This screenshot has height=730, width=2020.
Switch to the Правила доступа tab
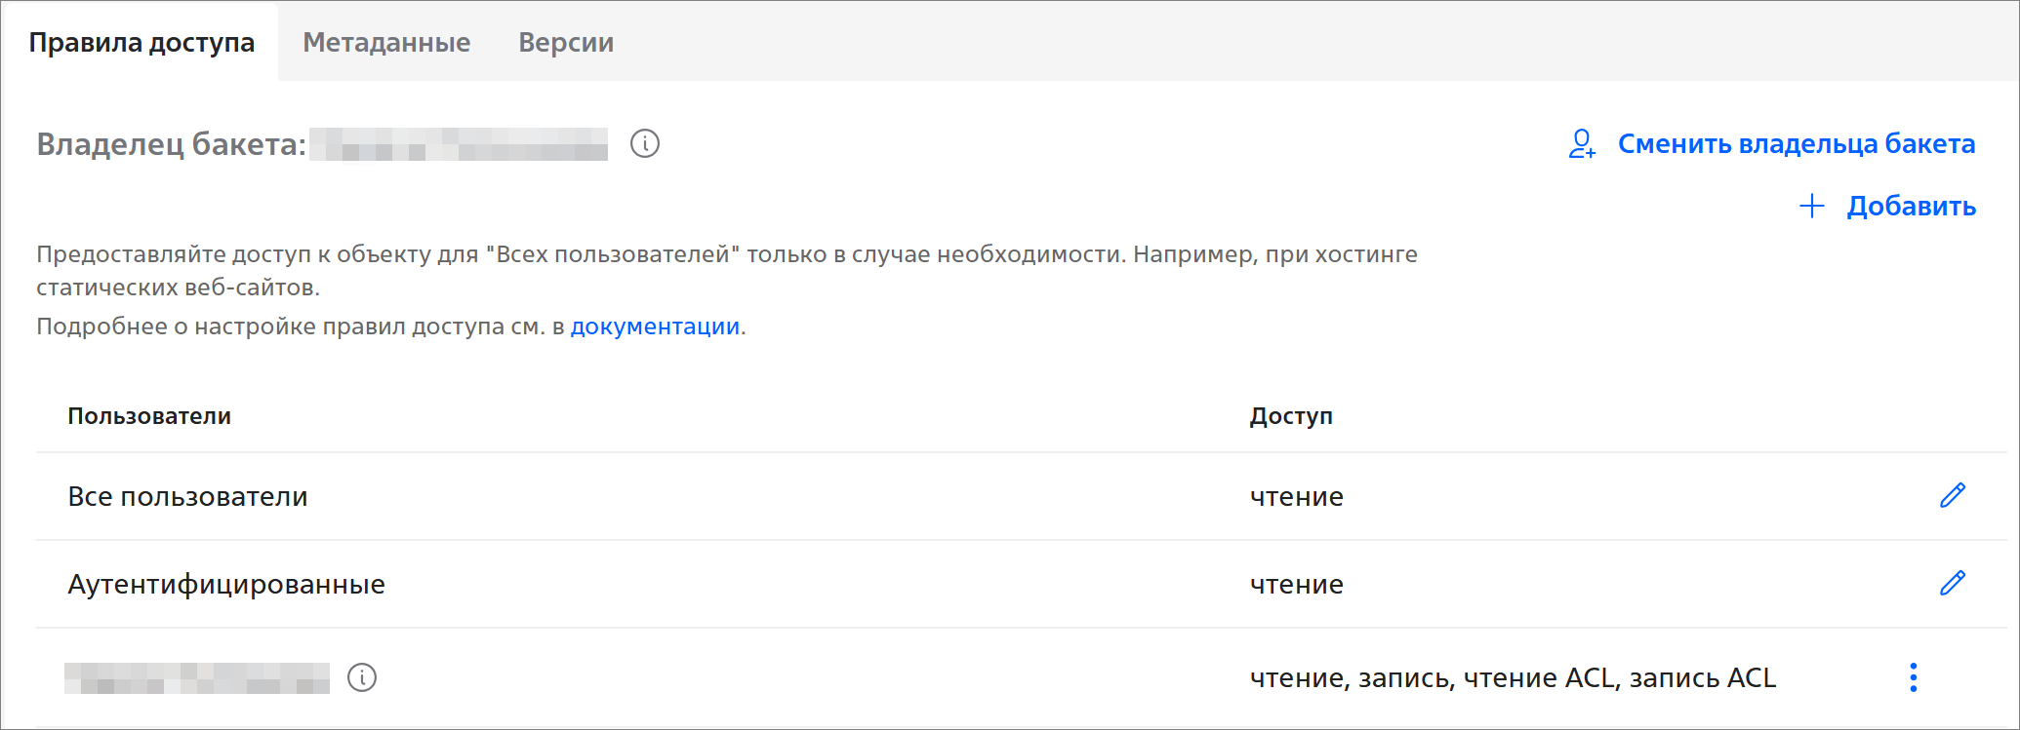[x=141, y=43]
